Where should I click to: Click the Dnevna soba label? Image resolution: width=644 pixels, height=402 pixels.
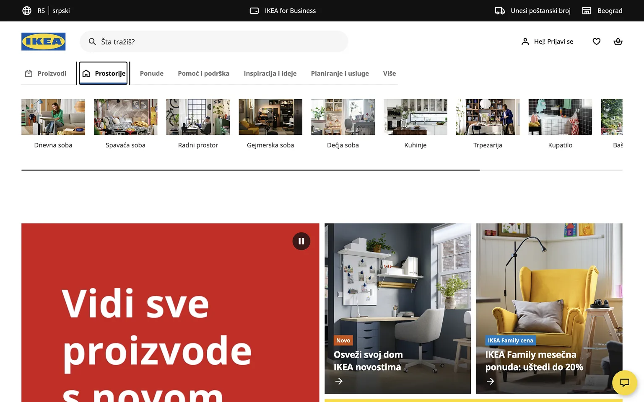pyautogui.click(x=53, y=145)
